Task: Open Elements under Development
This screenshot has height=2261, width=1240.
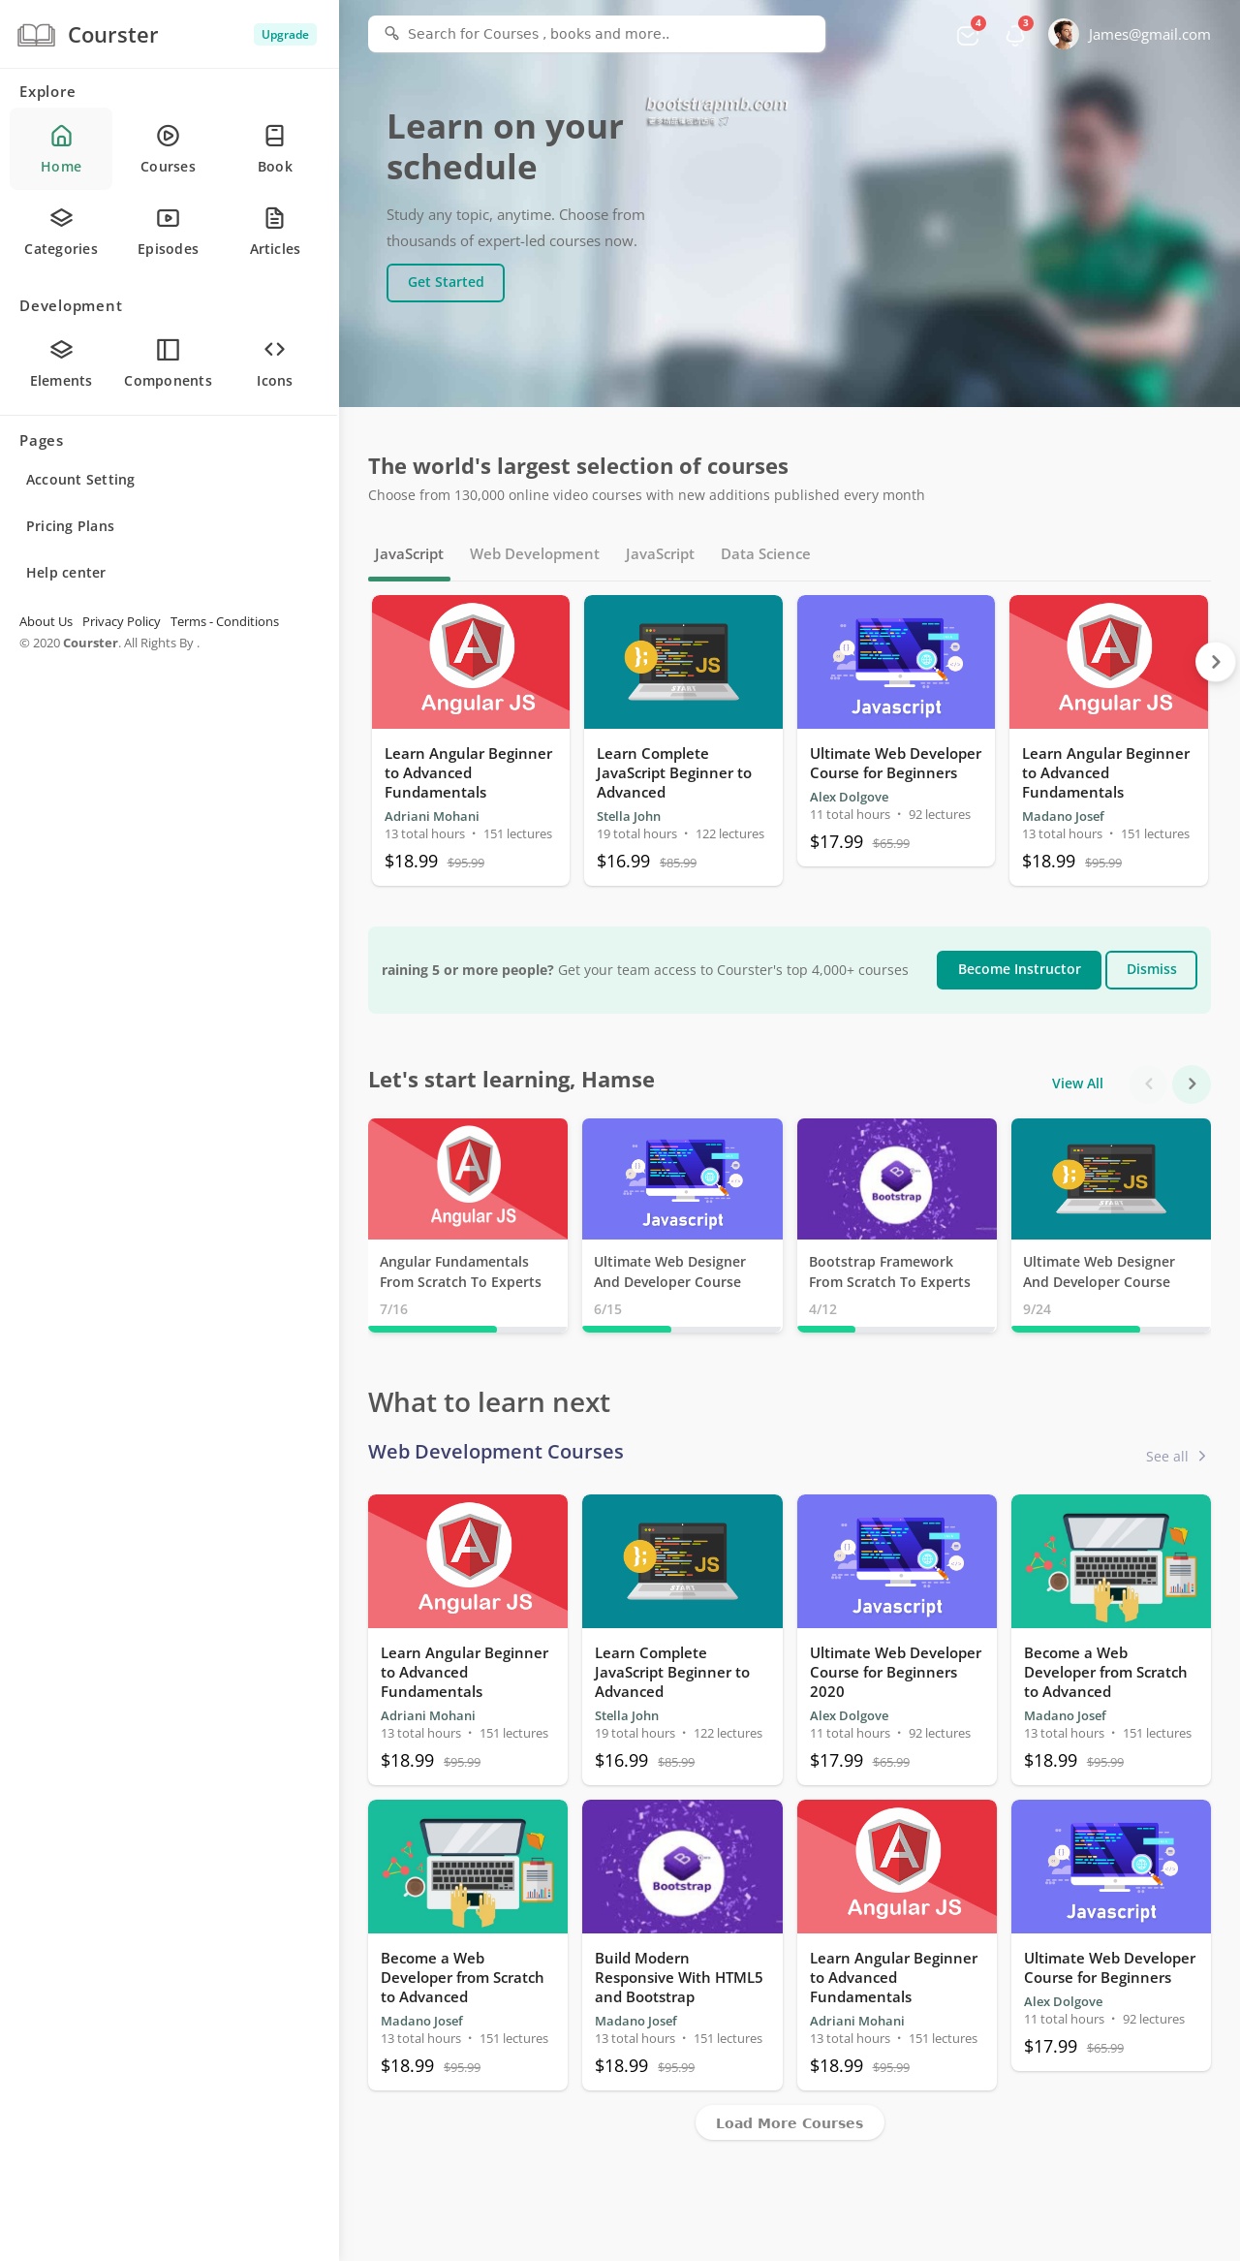Action: pos(61,363)
